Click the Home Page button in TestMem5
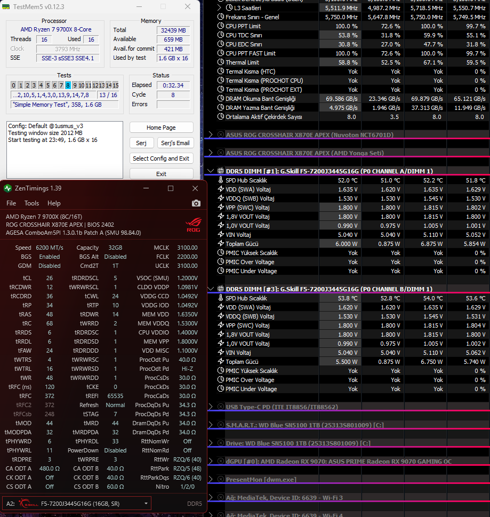This screenshot has height=517, width=490. 161,128
